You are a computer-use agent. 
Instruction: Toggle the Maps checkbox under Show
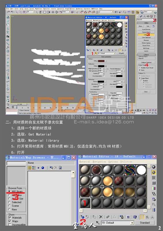tap(10, 221)
